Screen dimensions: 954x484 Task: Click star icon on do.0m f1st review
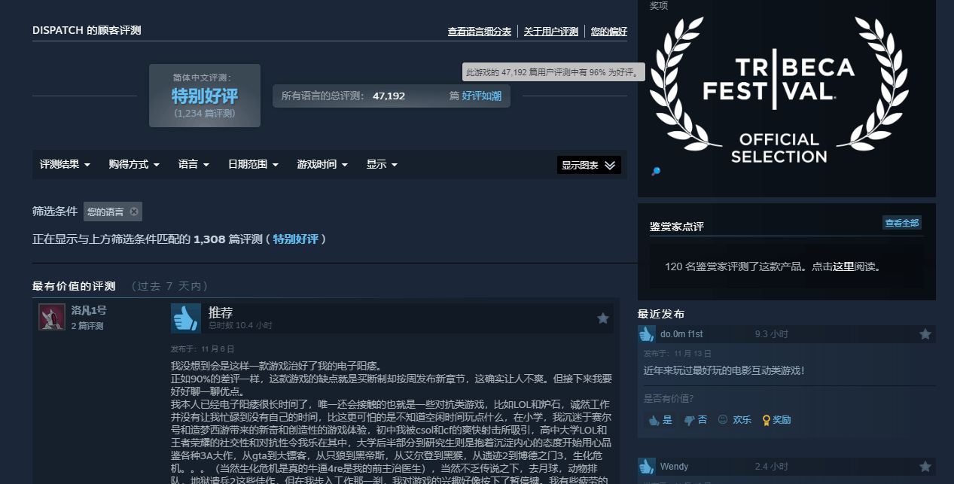coord(925,333)
